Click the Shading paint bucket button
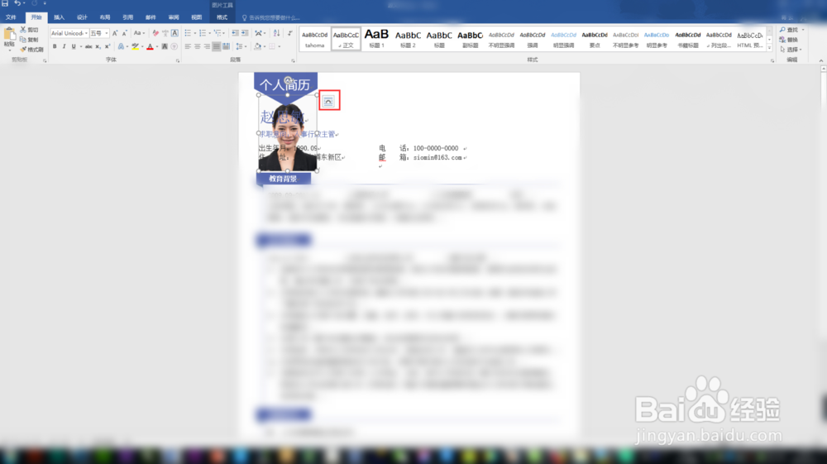This screenshot has width=827, height=464. [257, 46]
